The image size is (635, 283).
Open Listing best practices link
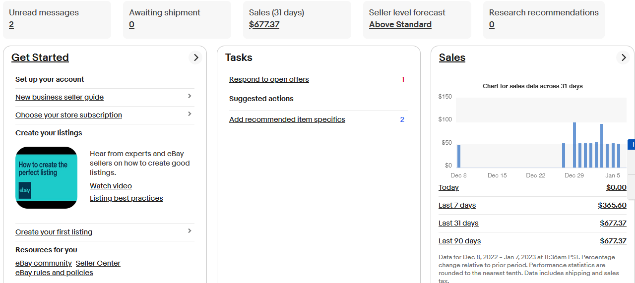click(127, 198)
